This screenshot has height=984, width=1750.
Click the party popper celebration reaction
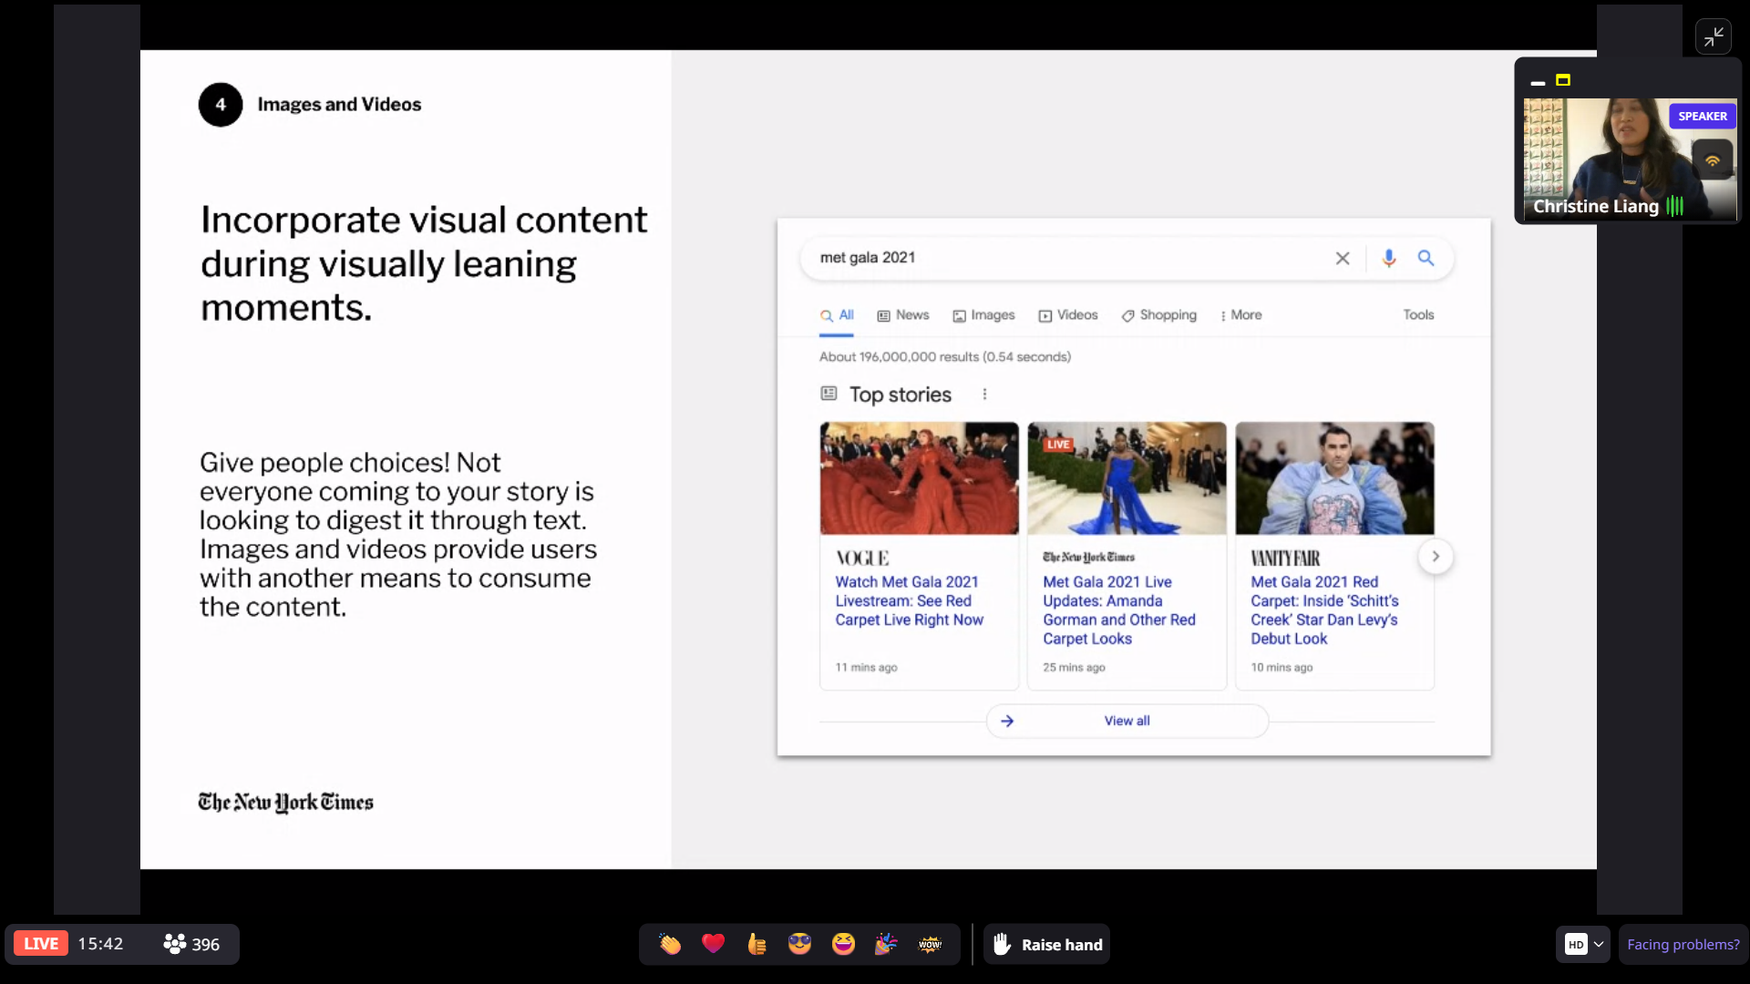(886, 944)
